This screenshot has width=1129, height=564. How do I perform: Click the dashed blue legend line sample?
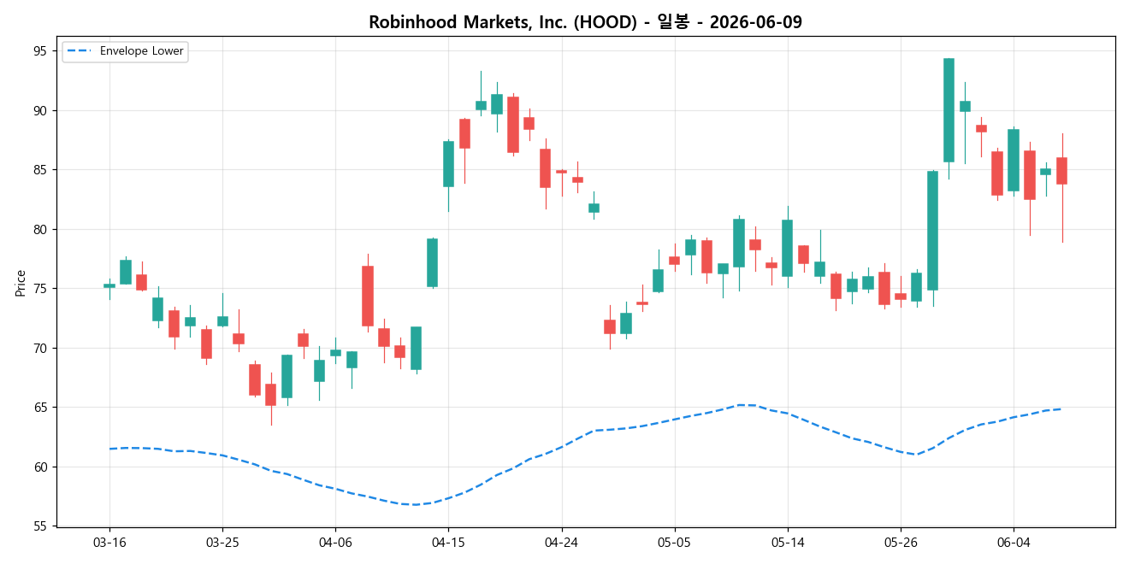click(x=80, y=51)
